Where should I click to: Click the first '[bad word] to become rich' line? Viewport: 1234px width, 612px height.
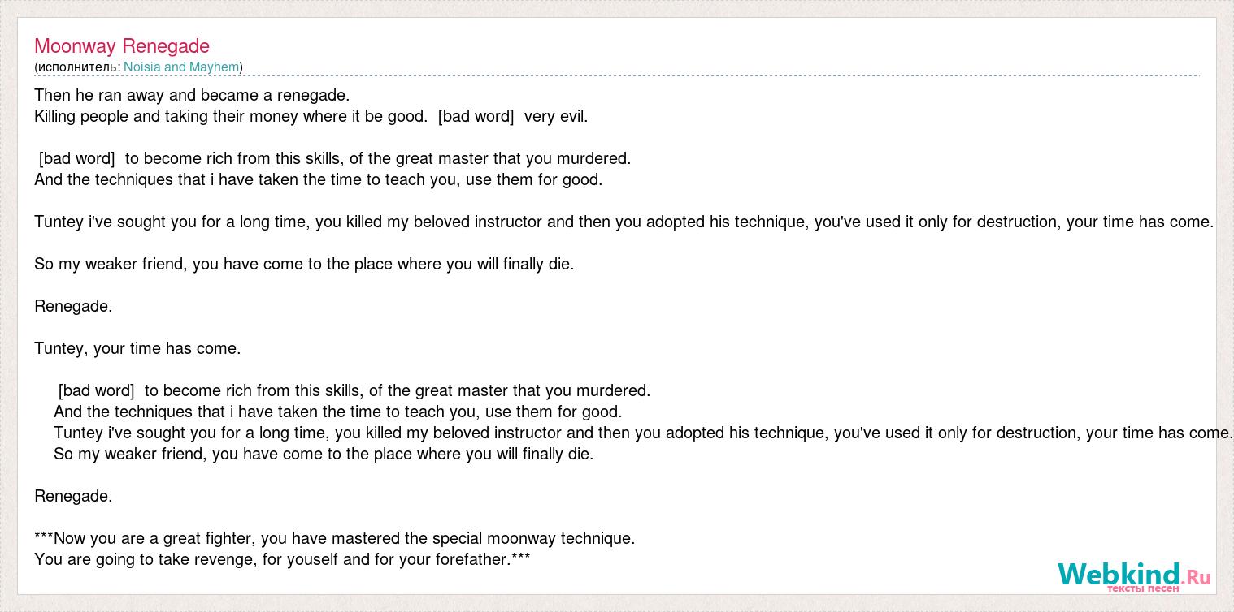[335, 158]
